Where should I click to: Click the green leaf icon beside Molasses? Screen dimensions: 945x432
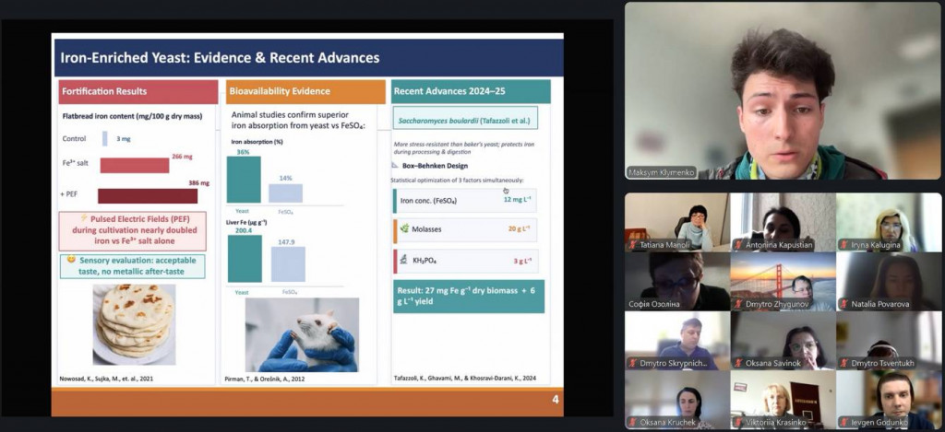click(404, 228)
